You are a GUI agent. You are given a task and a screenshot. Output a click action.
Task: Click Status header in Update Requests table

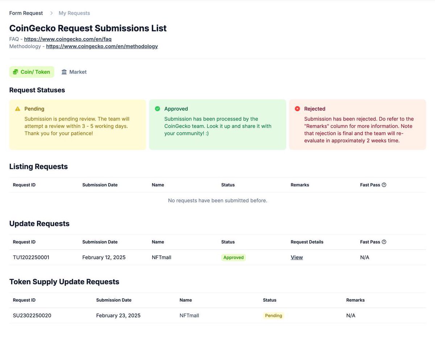click(228, 242)
